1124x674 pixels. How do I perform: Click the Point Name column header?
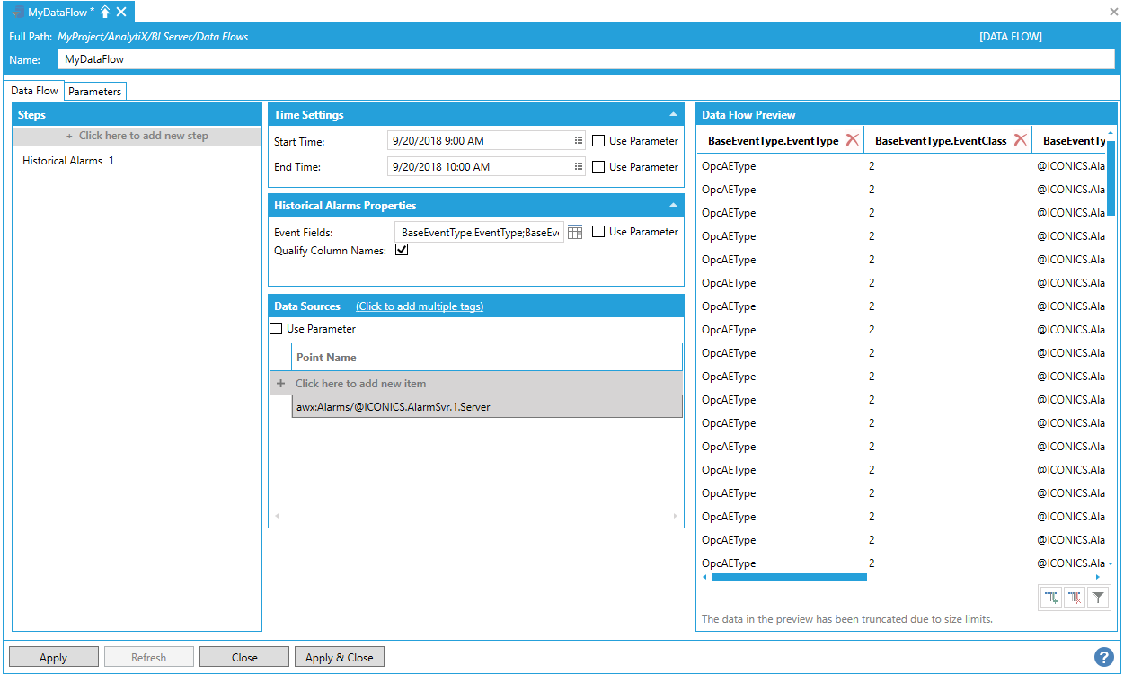(x=487, y=358)
